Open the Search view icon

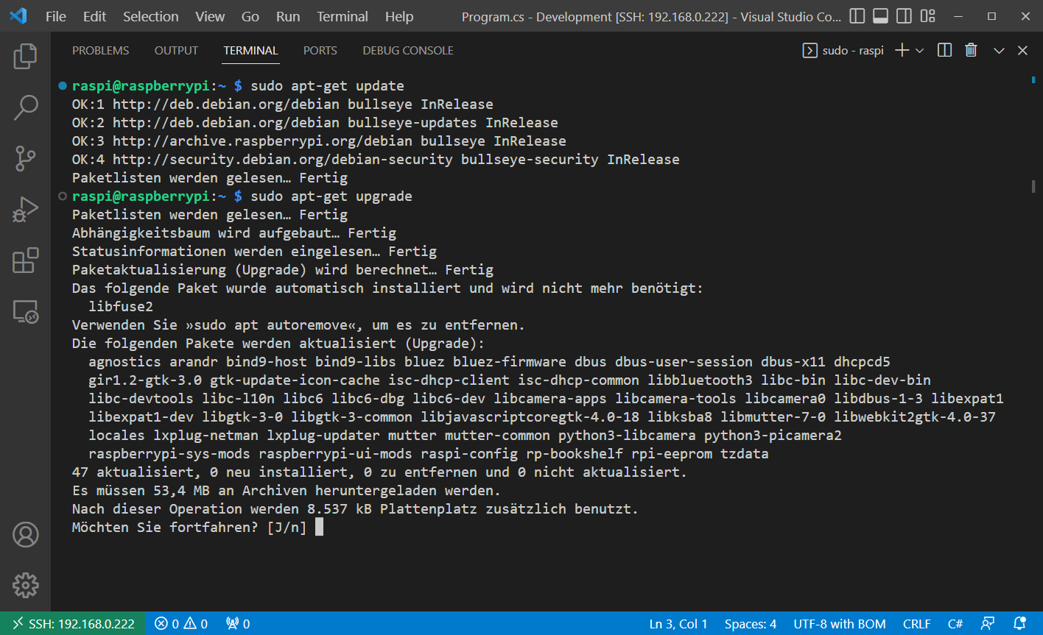(25, 107)
